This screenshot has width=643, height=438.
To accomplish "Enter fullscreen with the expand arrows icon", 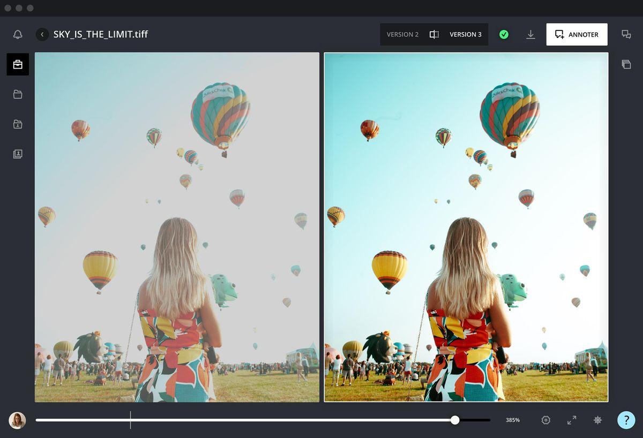I will [x=572, y=420].
